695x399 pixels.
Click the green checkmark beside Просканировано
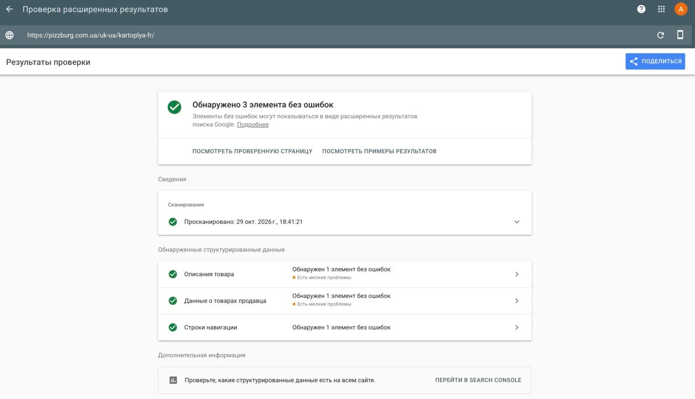coord(173,222)
